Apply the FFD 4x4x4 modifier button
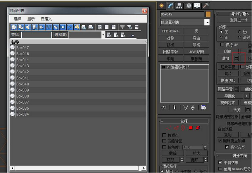The image size is (252, 173). (171, 31)
